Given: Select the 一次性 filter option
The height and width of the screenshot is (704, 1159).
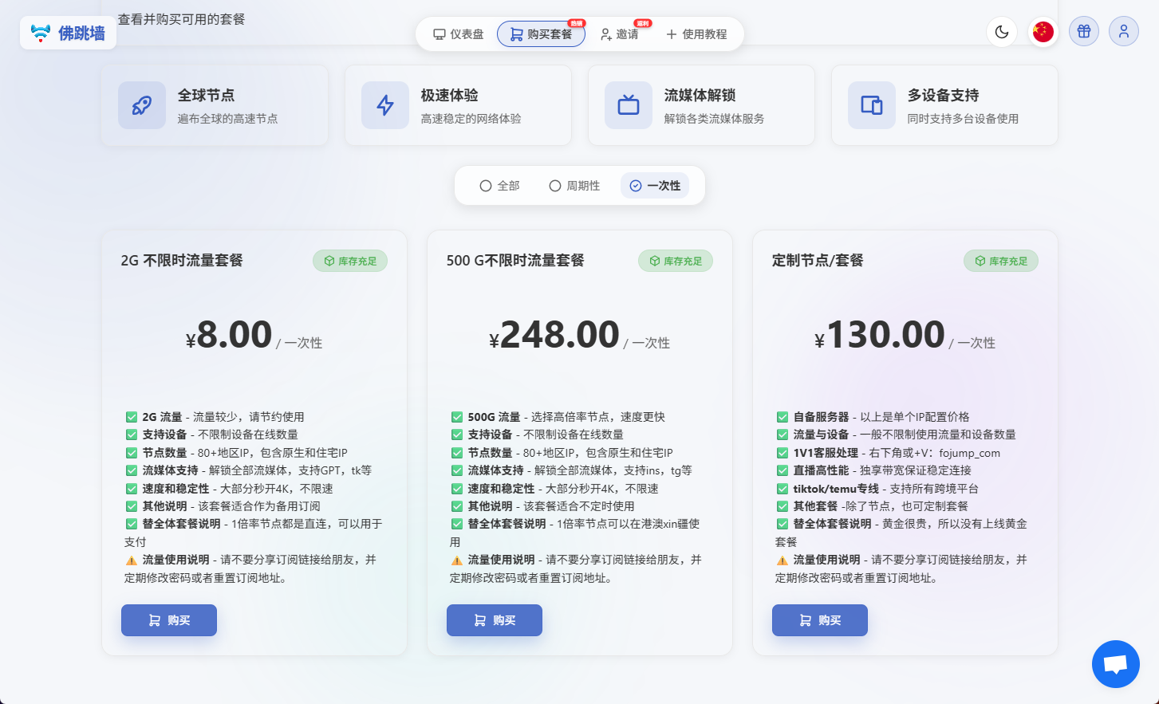Looking at the screenshot, I should coord(655,186).
